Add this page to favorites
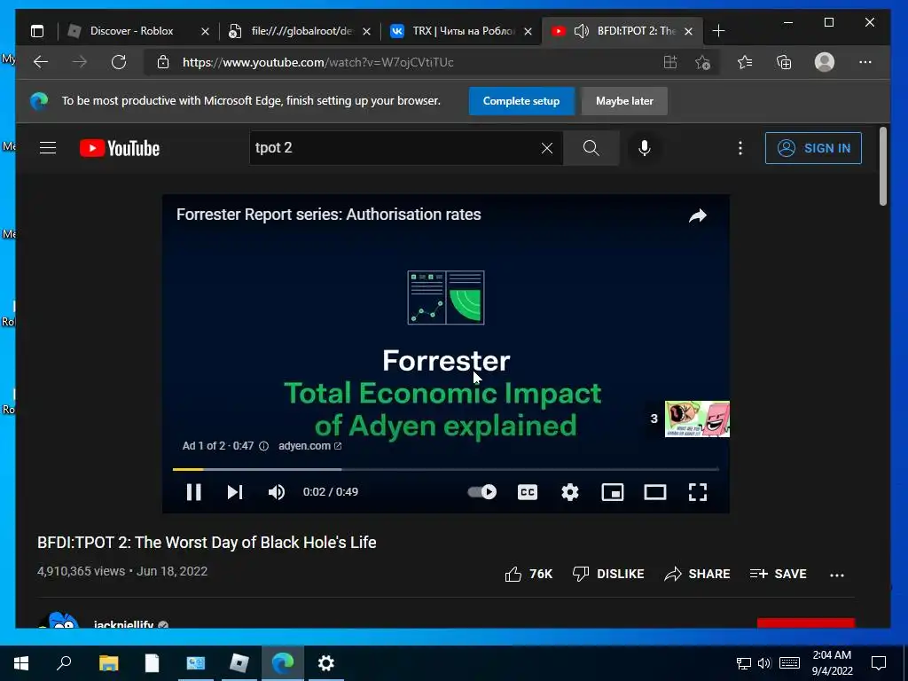Viewport: 908px width, 681px height. click(x=702, y=62)
